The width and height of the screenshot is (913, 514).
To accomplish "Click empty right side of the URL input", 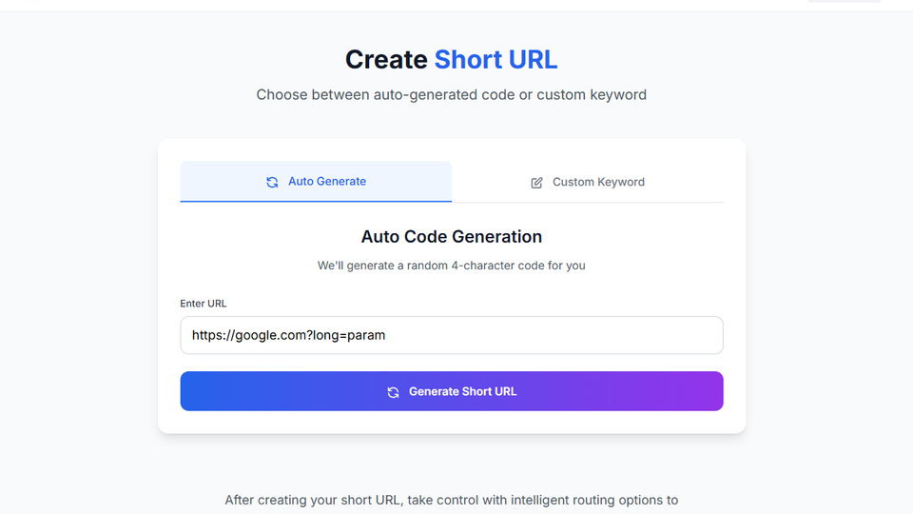I will (x=618, y=335).
